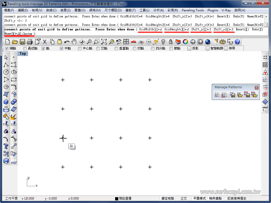Select the arrow pointer tool

tap(6, 57)
